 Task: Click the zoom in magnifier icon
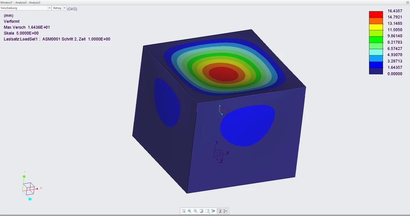pos(190,211)
